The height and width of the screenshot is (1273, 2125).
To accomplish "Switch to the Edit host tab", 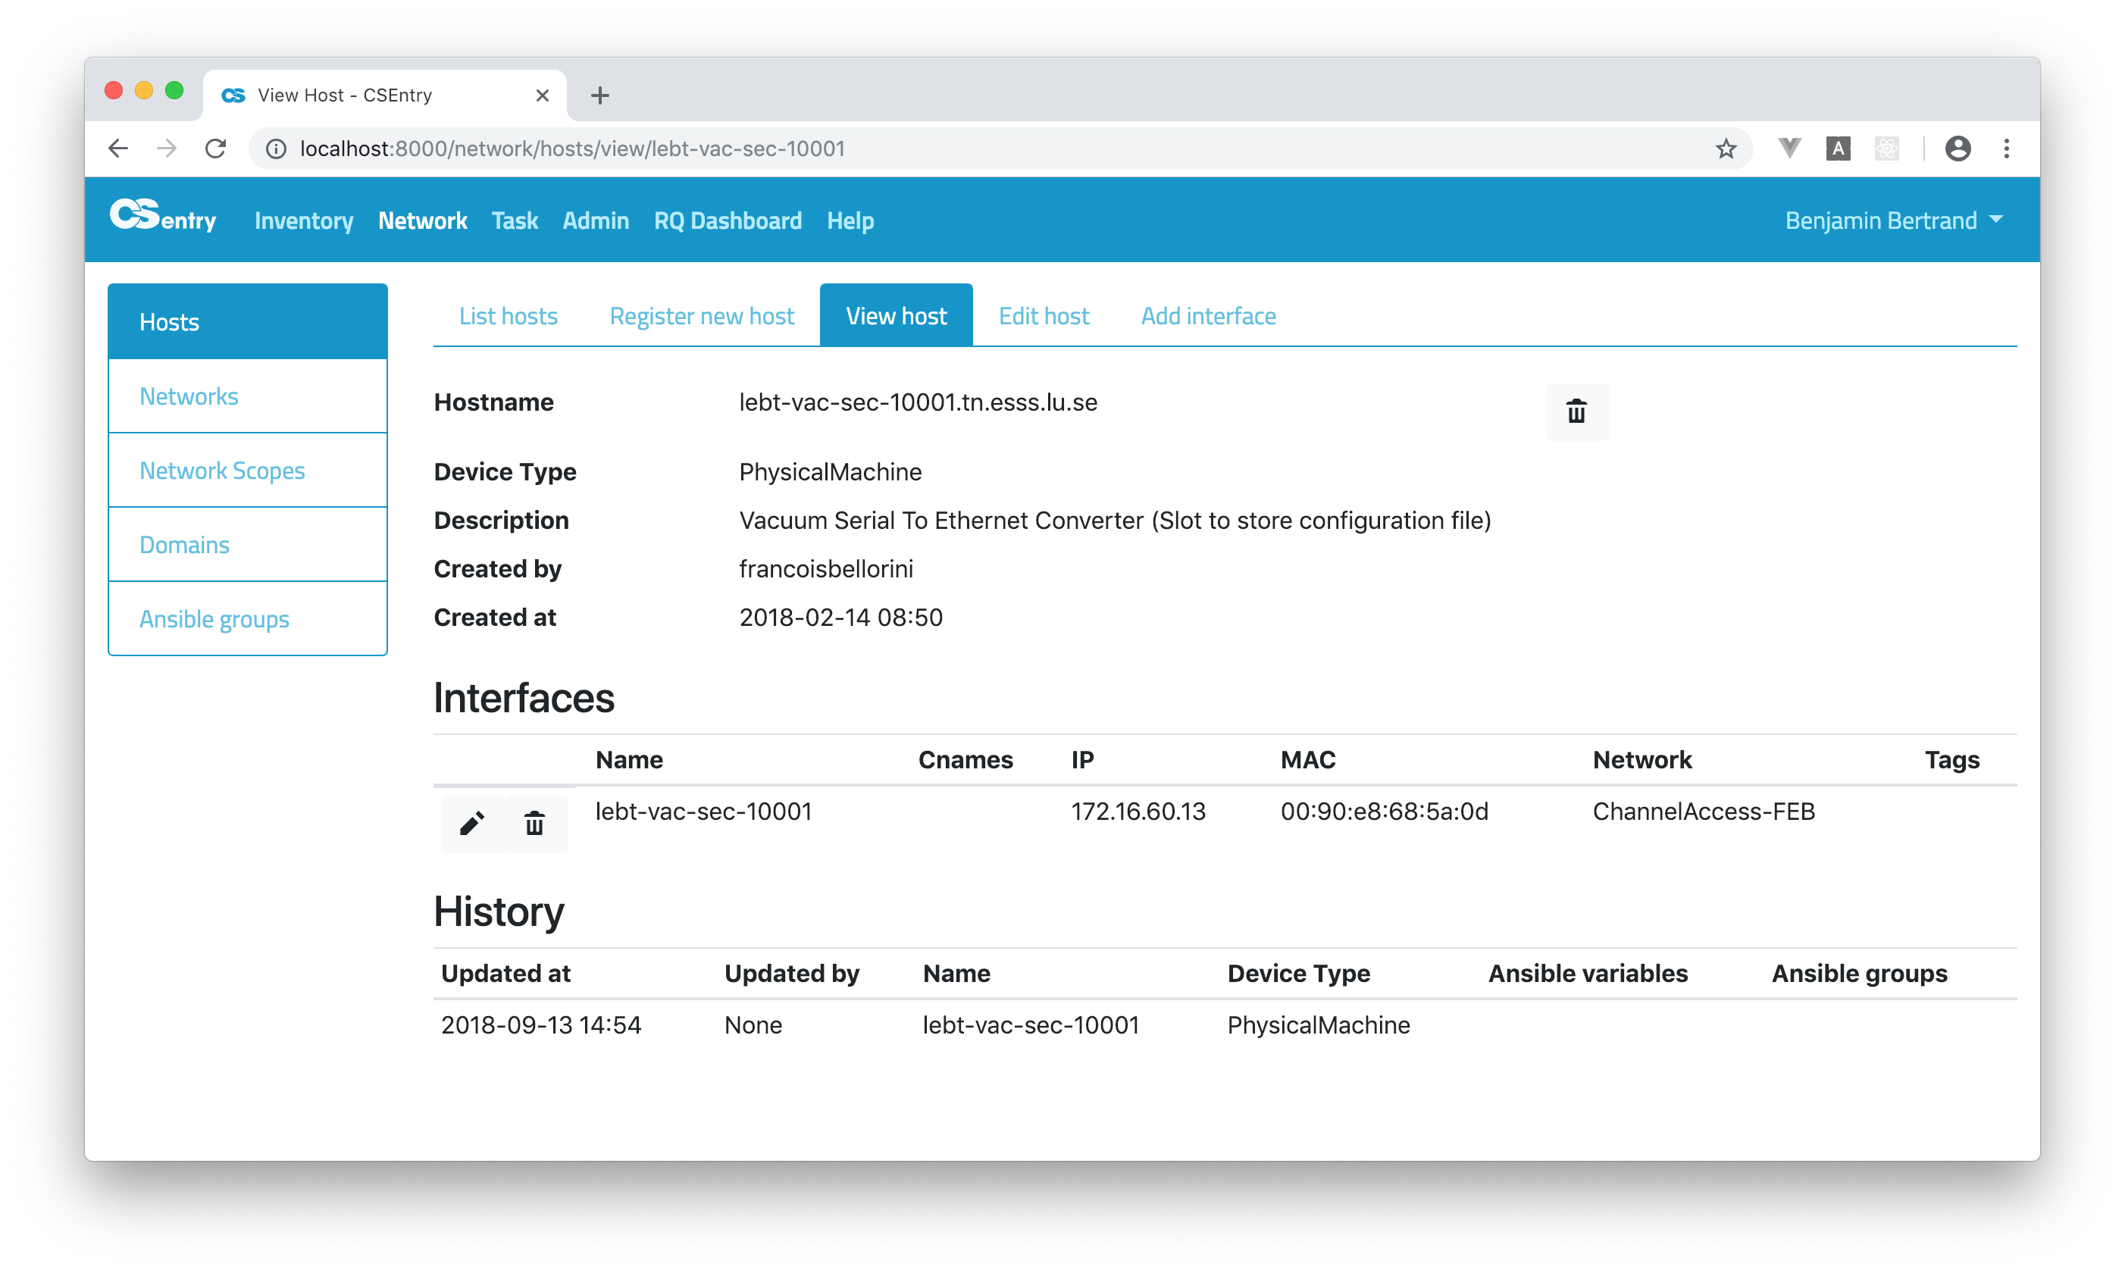I will (1044, 316).
